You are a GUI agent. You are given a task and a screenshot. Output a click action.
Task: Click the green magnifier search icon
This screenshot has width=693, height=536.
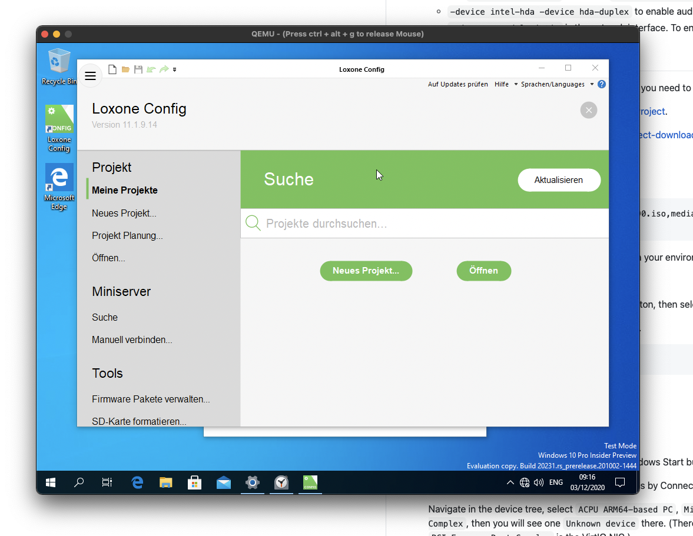(x=253, y=223)
